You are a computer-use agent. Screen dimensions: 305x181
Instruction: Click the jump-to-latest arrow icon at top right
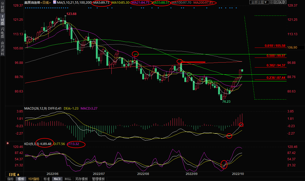pyautogui.click(x=284, y=2)
